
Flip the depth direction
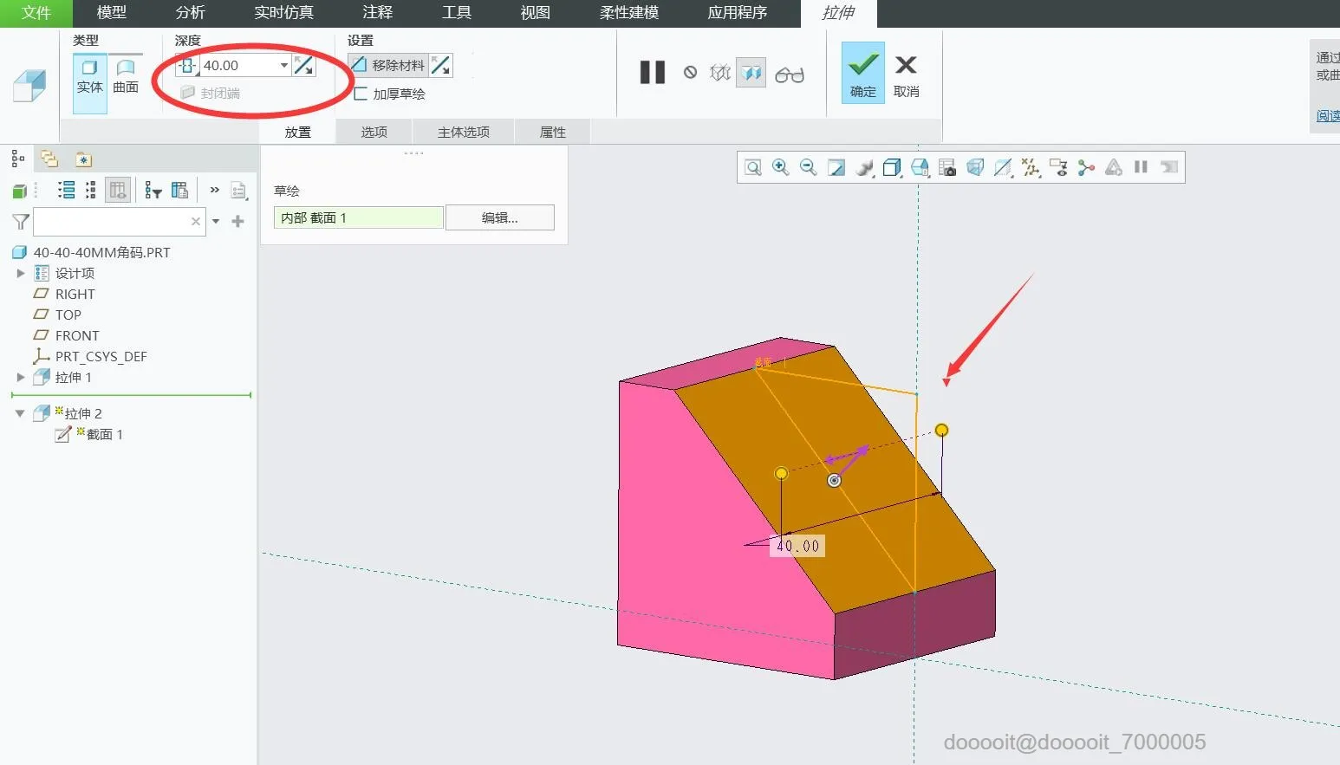(x=303, y=65)
